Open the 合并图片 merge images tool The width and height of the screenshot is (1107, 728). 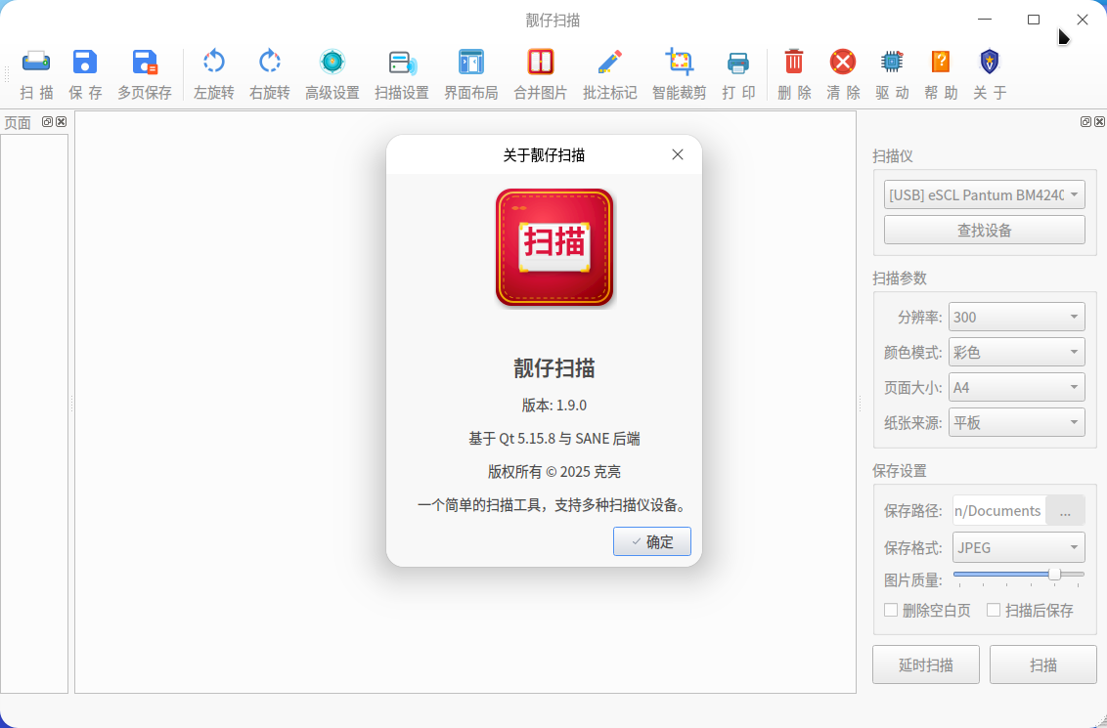click(540, 62)
